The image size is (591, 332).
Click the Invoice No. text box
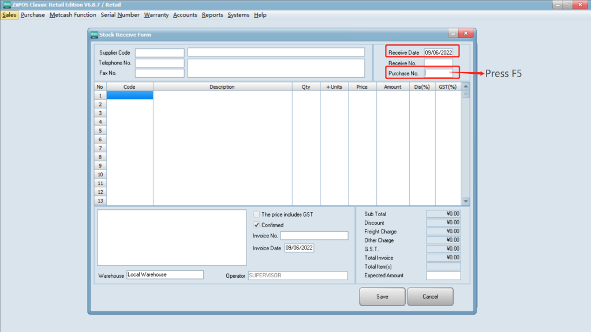click(314, 236)
